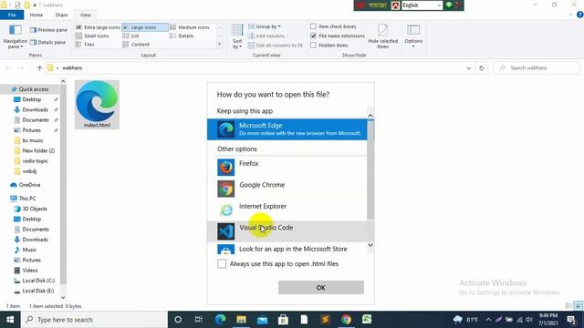Screen dimensions: 584x328
Task: Select Microsoft Edge in the open-with dialog
Action: 287,129
